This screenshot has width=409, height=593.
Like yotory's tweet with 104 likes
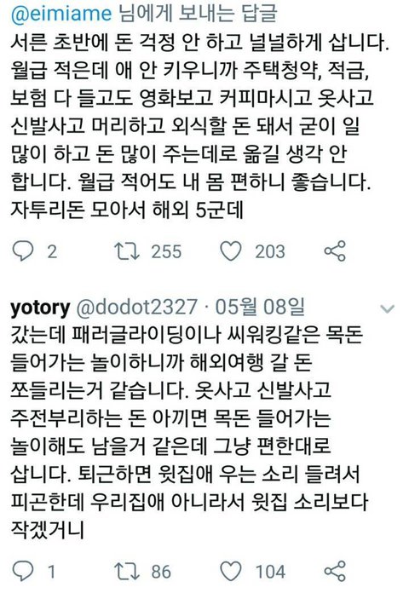coord(231,571)
